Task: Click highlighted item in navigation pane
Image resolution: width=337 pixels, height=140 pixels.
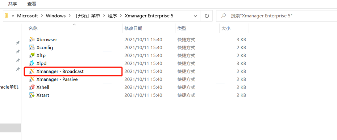Action: coord(10,128)
